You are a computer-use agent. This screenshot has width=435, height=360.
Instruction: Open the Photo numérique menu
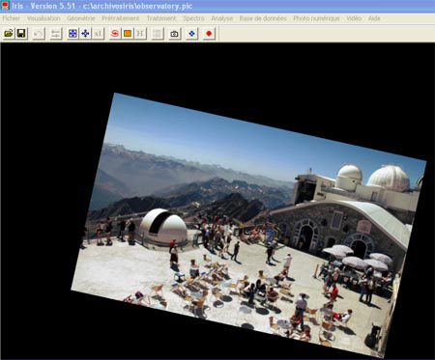click(x=316, y=18)
